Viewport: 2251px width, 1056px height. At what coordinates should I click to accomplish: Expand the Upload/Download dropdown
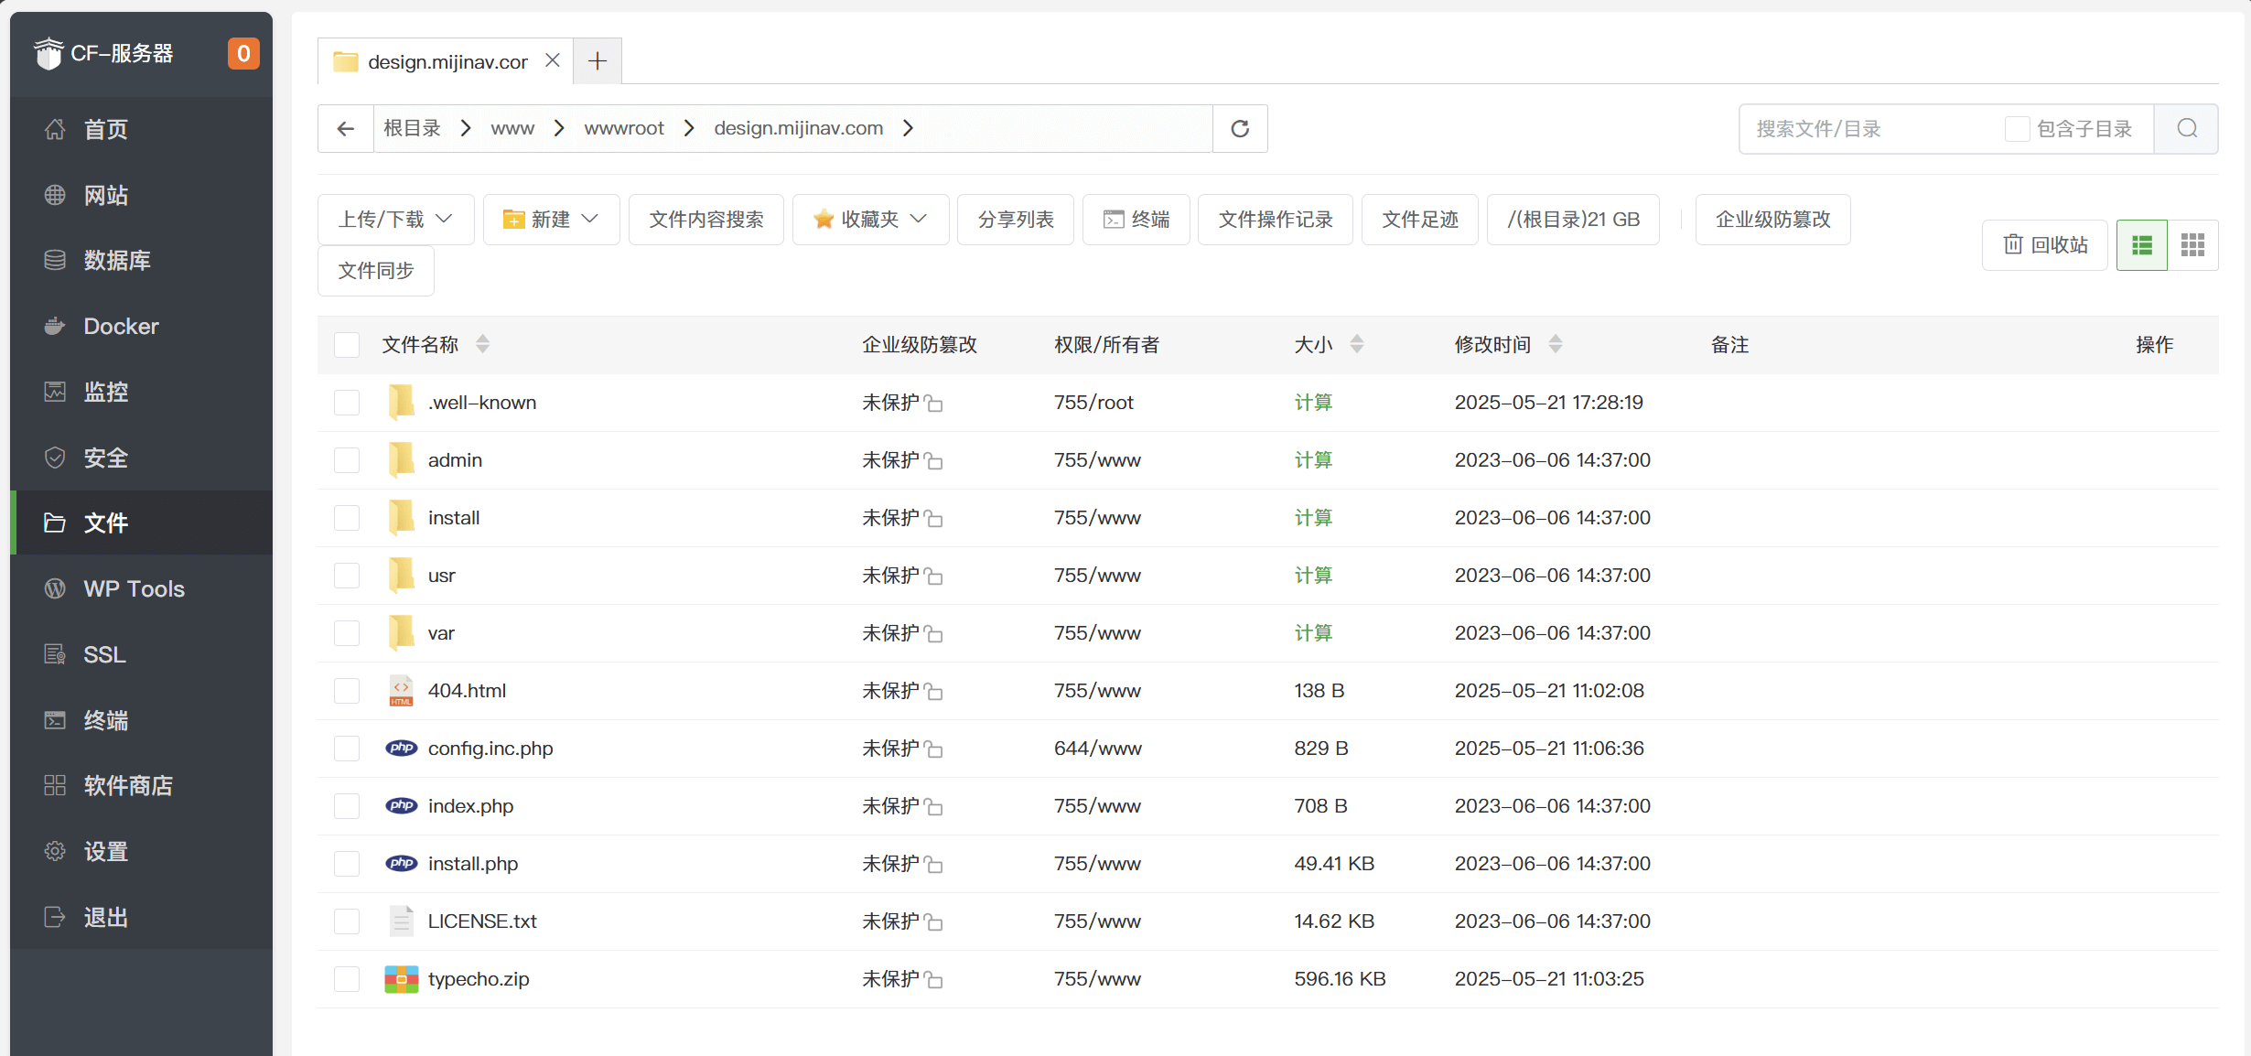[x=395, y=220]
